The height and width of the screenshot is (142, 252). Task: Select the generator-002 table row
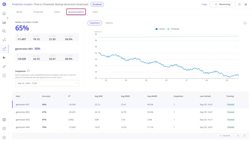coord(130,112)
